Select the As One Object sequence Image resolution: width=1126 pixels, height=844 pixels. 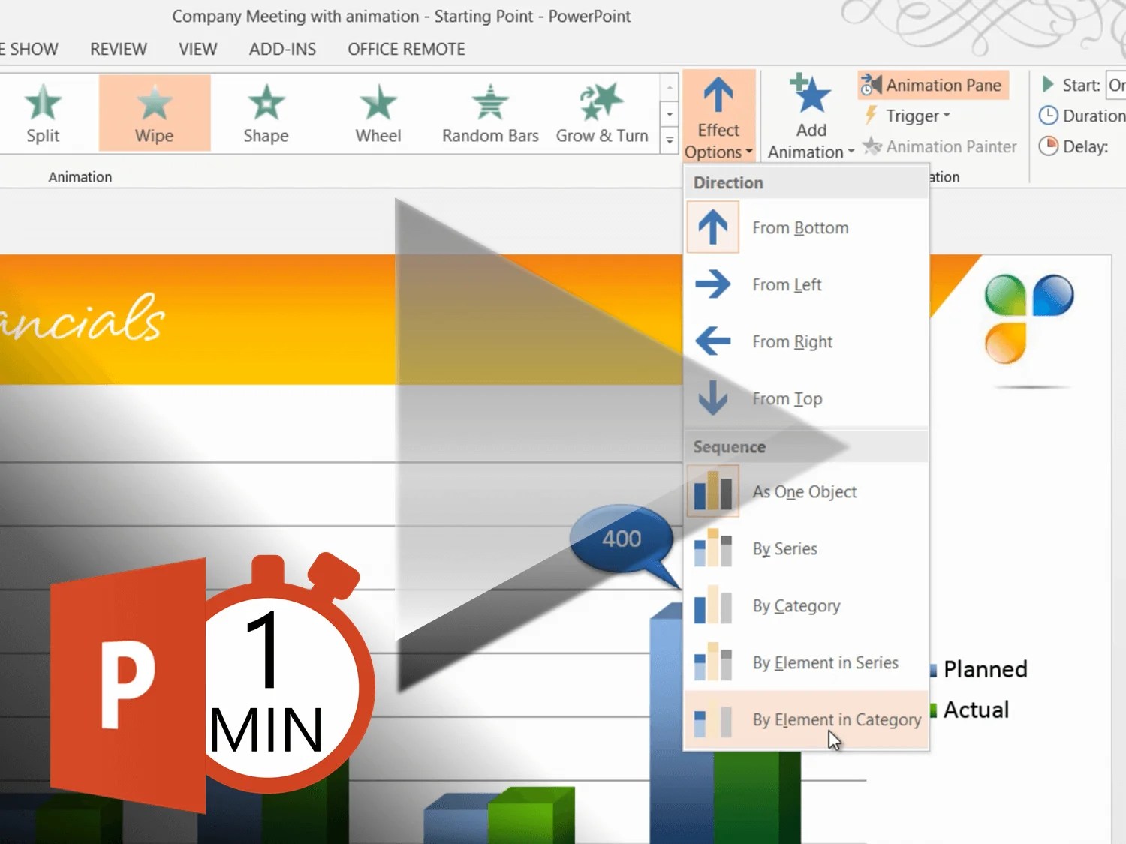click(x=804, y=491)
